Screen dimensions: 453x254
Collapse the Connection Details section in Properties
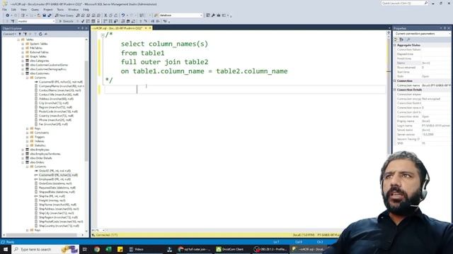(x=395, y=90)
